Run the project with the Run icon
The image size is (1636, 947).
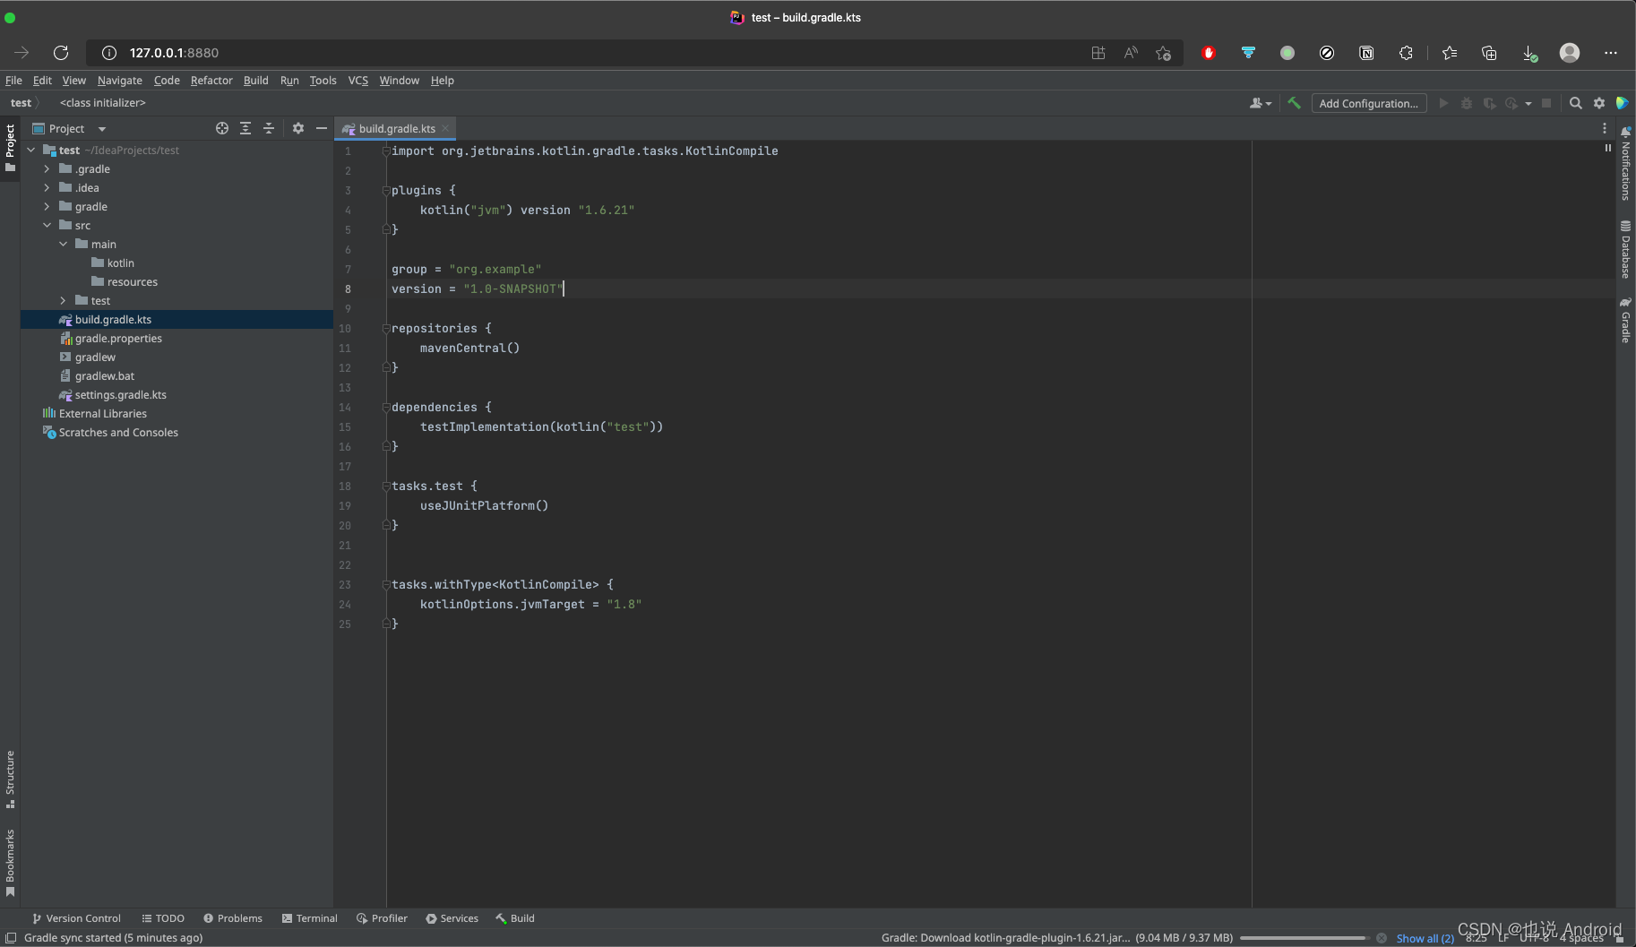1443,103
